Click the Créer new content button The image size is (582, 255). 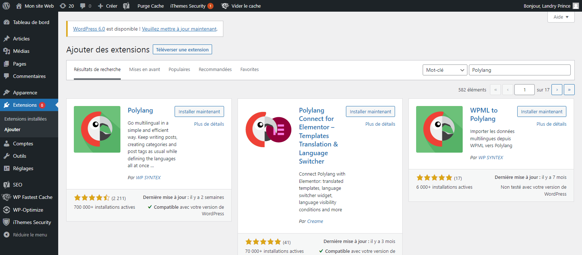click(108, 6)
